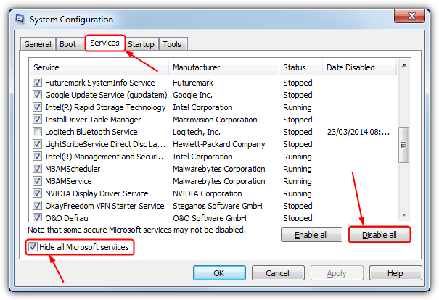The image size is (439, 300).
Task: Open the General tab
Action: pos(38,44)
